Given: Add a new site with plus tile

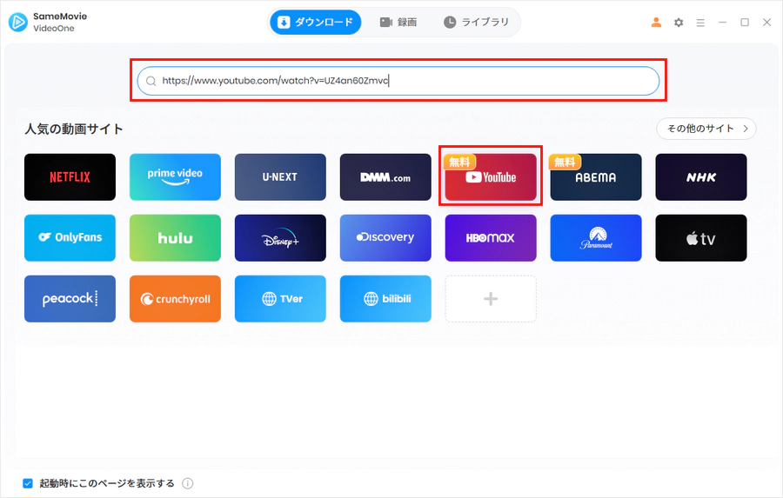Looking at the screenshot, I should pyautogui.click(x=491, y=299).
